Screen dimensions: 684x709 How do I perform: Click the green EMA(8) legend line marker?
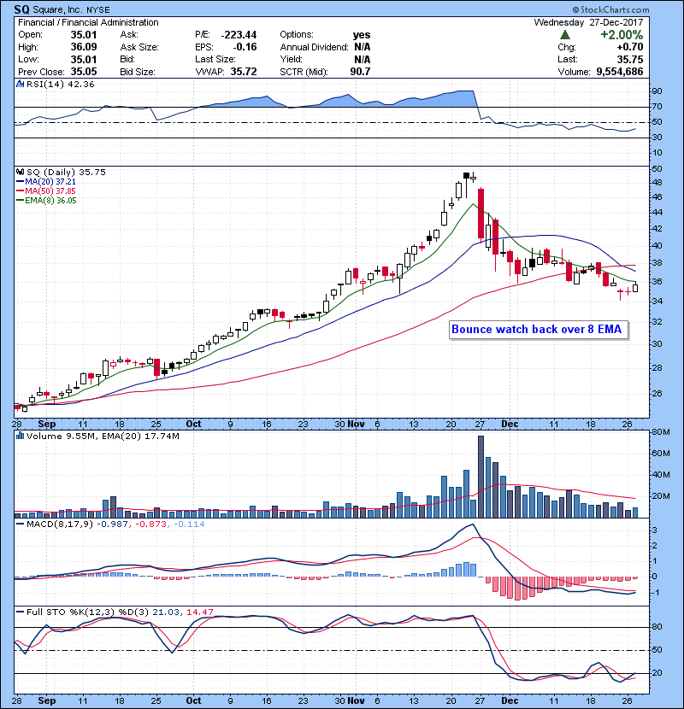[x=20, y=201]
